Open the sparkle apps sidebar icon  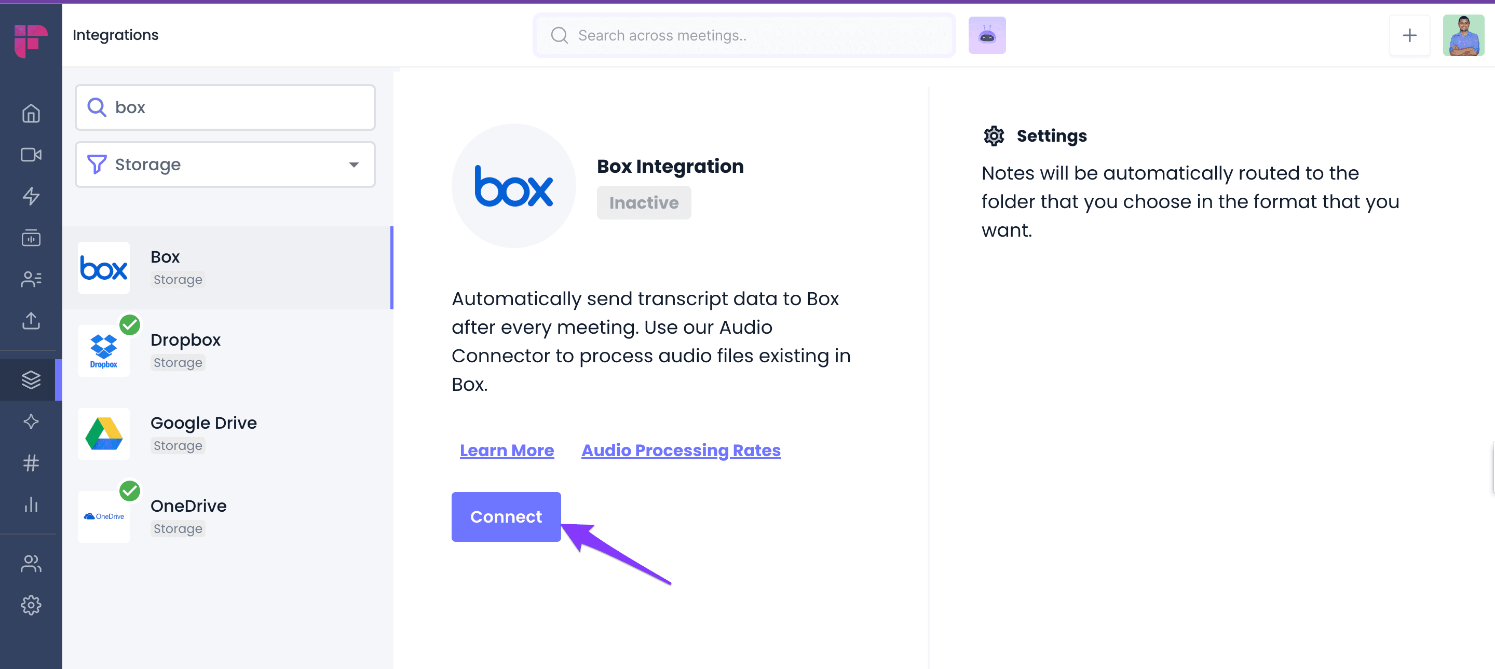[x=31, y=421]
